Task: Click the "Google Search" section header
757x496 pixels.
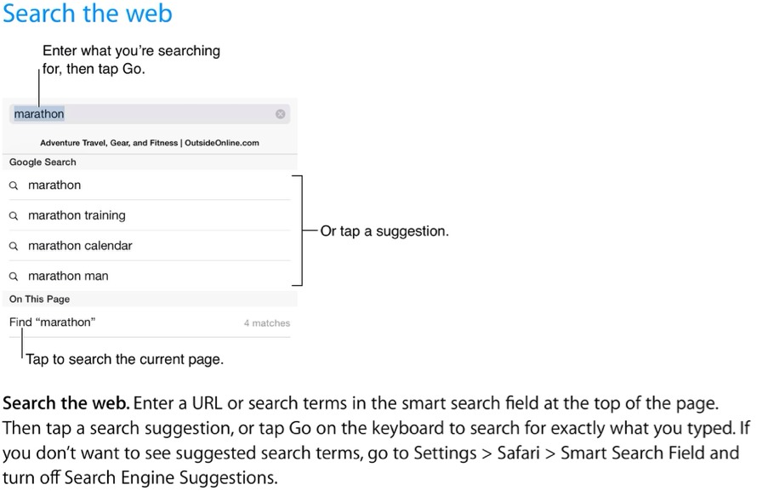Action: point(43,162)
